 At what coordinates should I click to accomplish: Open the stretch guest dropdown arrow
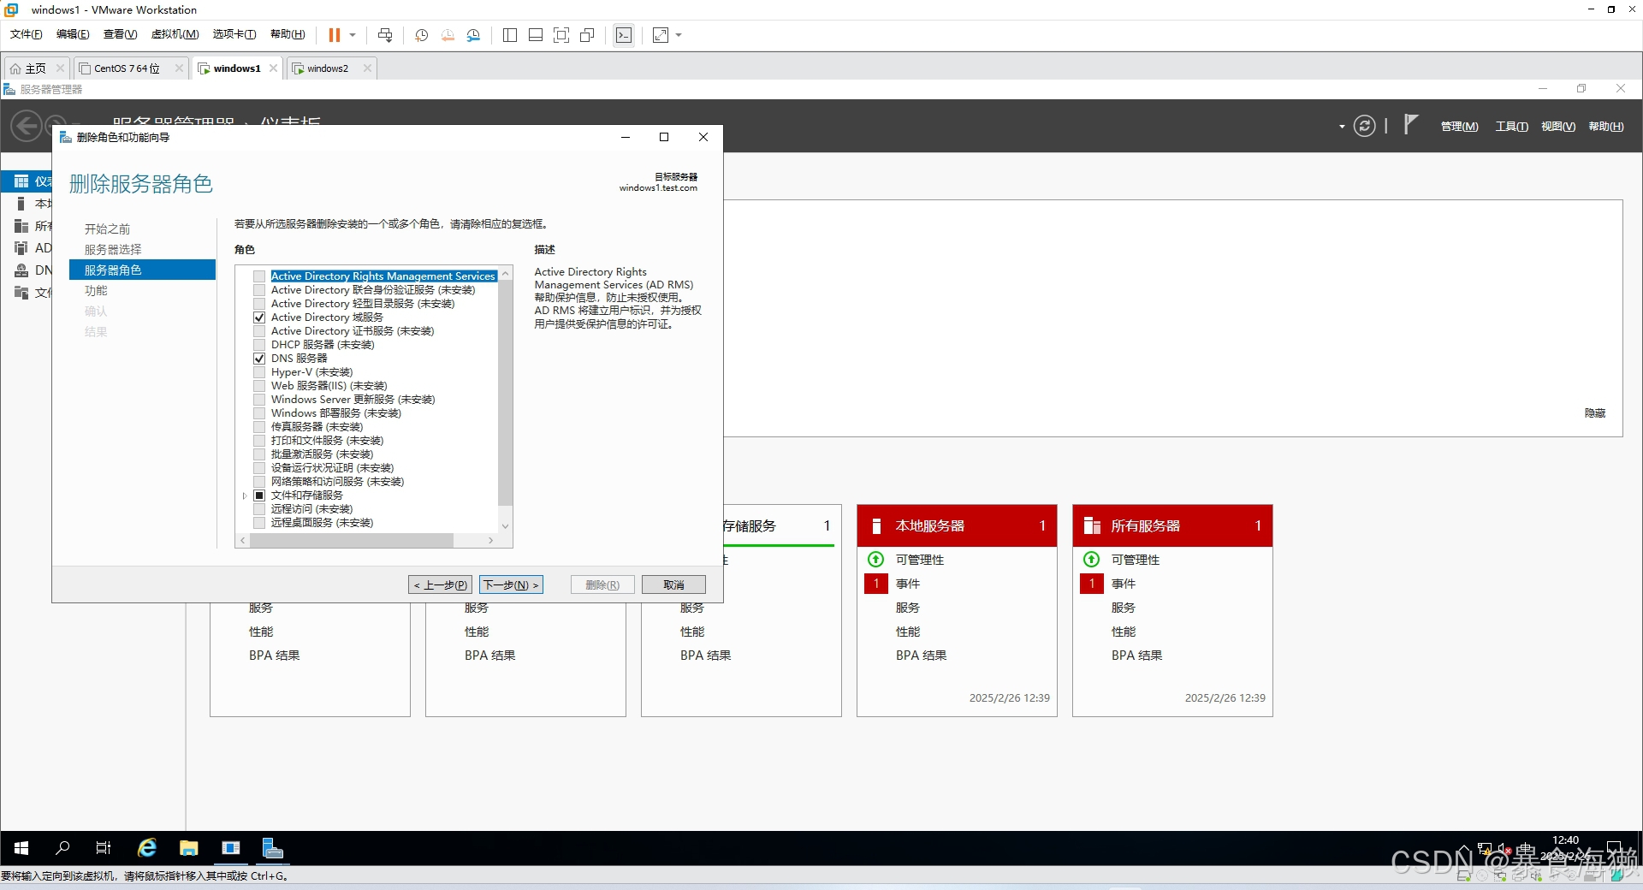pyautogui.click(x=679, y=35)
